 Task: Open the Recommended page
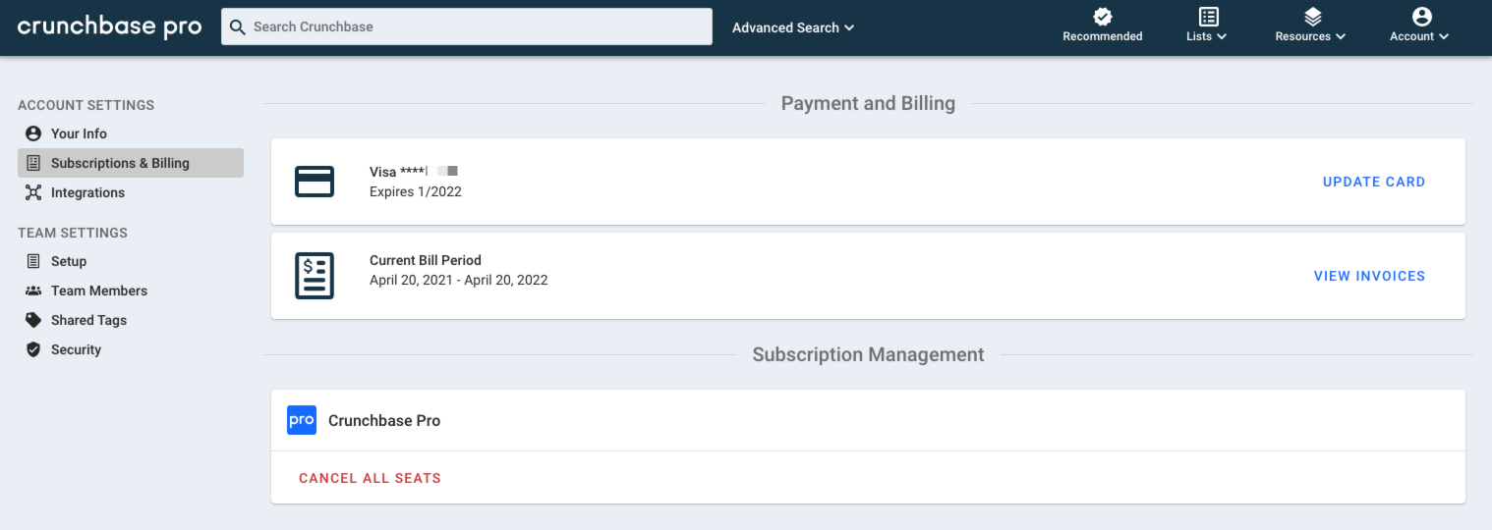pos(1103,26)
